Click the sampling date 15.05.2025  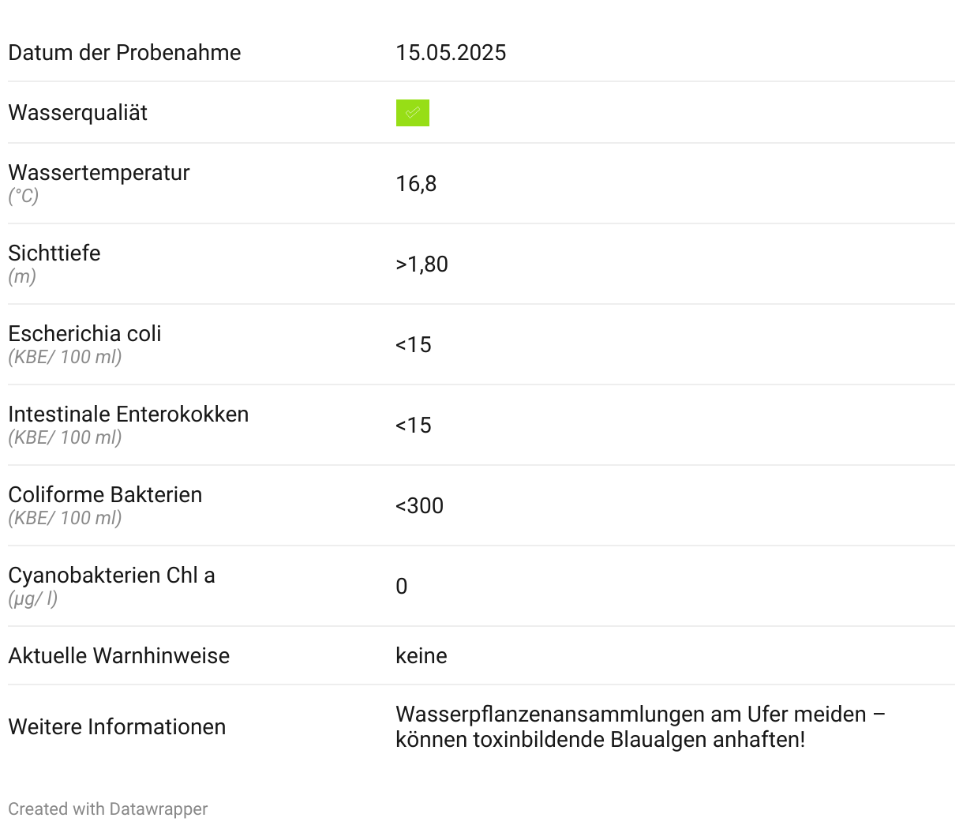[x=451, y=53]
